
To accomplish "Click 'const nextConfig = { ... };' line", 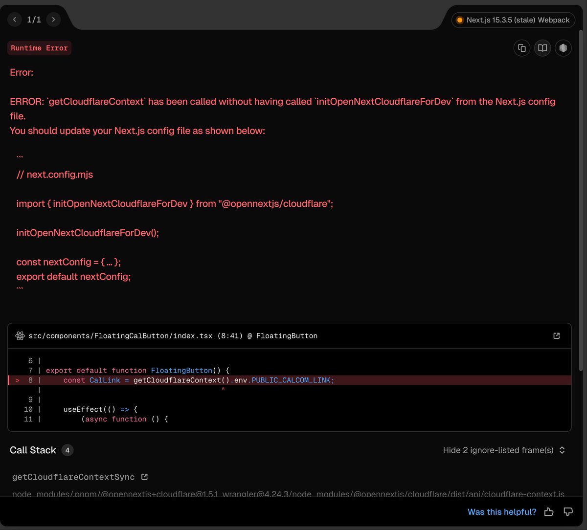I will pyautogui.click(x=68, y=262).
